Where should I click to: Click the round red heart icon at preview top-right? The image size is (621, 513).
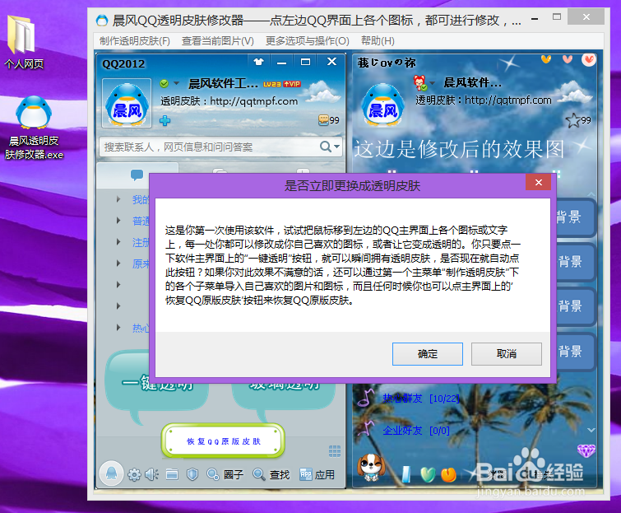pyautogui.click(x=589, y=60)
